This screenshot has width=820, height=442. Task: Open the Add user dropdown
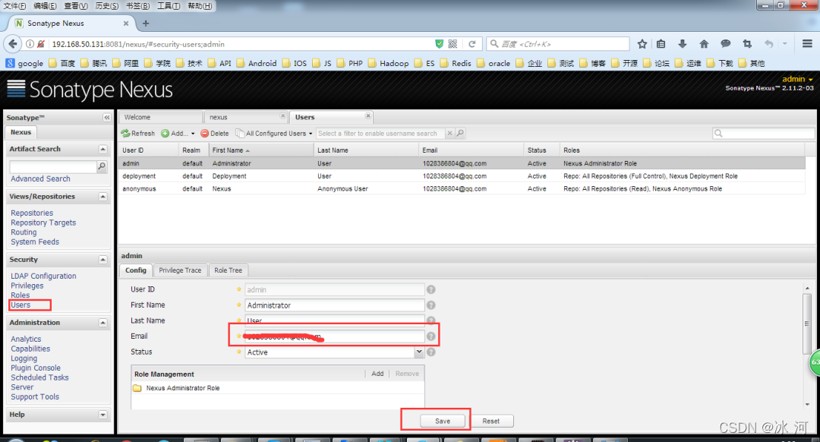tap(178, 134)
